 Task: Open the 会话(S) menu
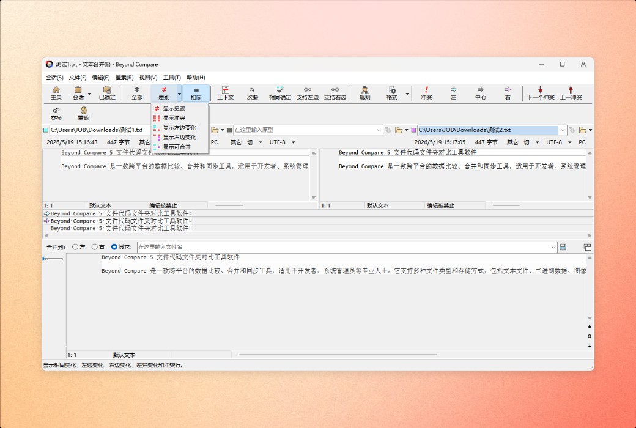[x=54, y=78]
